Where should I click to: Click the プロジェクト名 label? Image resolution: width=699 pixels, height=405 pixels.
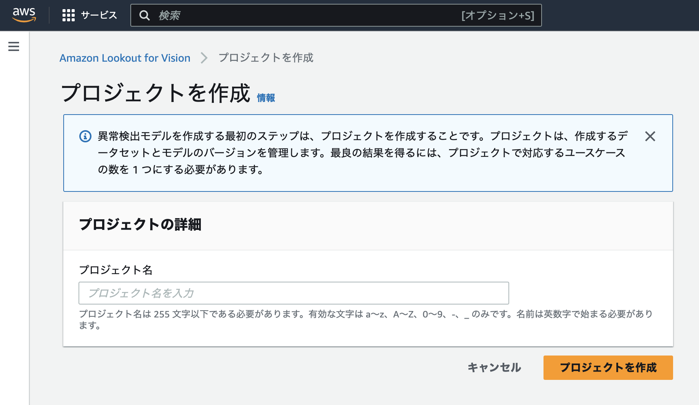click(115, 270)
